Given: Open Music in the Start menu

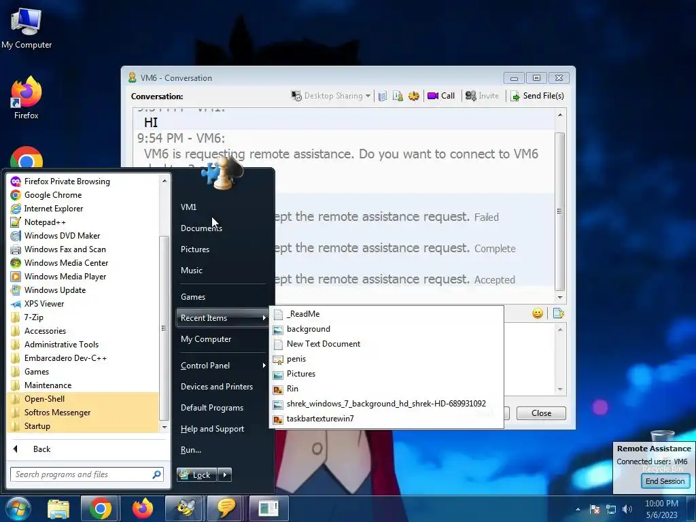Looking at the screenshot, I should click(x=191, y=271).
